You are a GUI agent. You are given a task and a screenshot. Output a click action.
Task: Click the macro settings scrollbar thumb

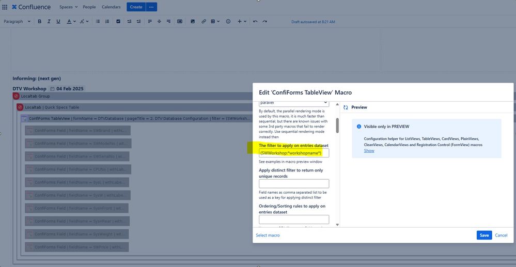point(337,125)
